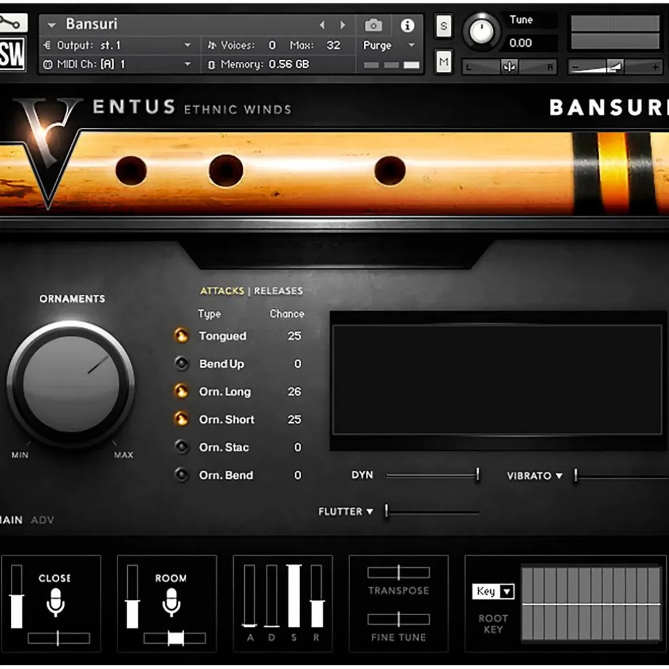This screenshot has height=669, width=669.
Task: Click Tongued chance value 25
Action: tap(294, 336)
